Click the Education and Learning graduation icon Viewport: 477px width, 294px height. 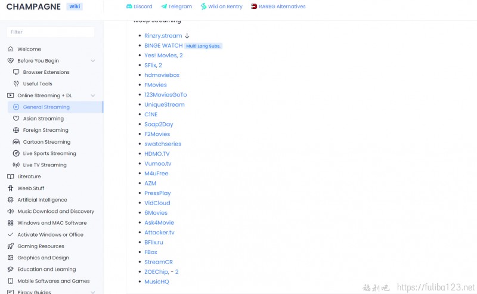click(10, 270)
